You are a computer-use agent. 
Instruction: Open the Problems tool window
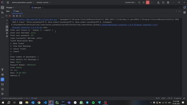click(2, 89)
